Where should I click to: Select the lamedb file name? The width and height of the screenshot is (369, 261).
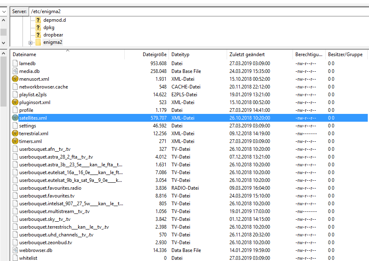(27, 64)
